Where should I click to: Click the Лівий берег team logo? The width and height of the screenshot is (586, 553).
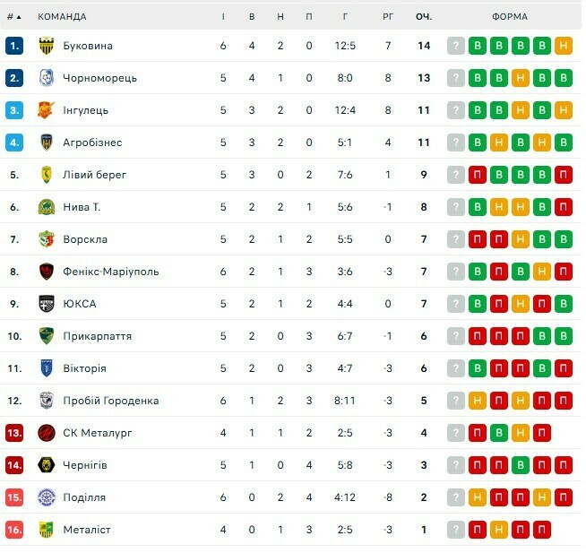tap(47, 175)
